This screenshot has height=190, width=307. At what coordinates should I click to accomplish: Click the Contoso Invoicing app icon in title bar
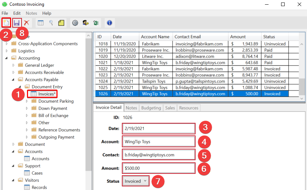click(x=5, y=4)
